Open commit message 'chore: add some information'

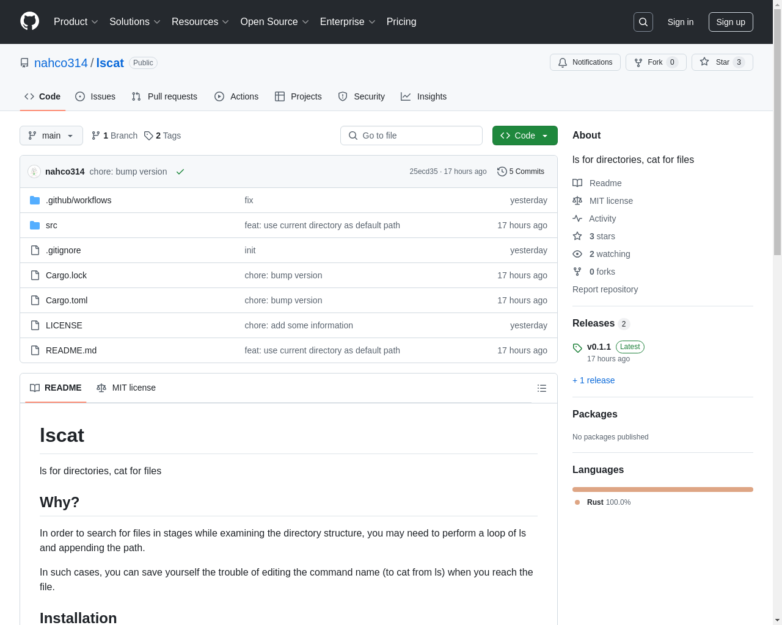click(299, 325)
